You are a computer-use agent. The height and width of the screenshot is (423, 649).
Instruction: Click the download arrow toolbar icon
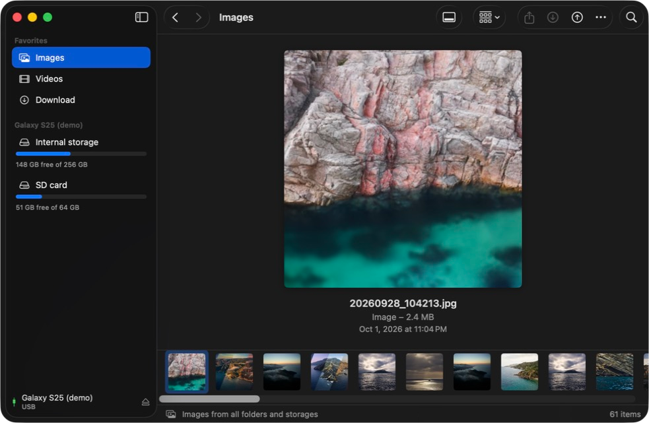pos(553,17)
